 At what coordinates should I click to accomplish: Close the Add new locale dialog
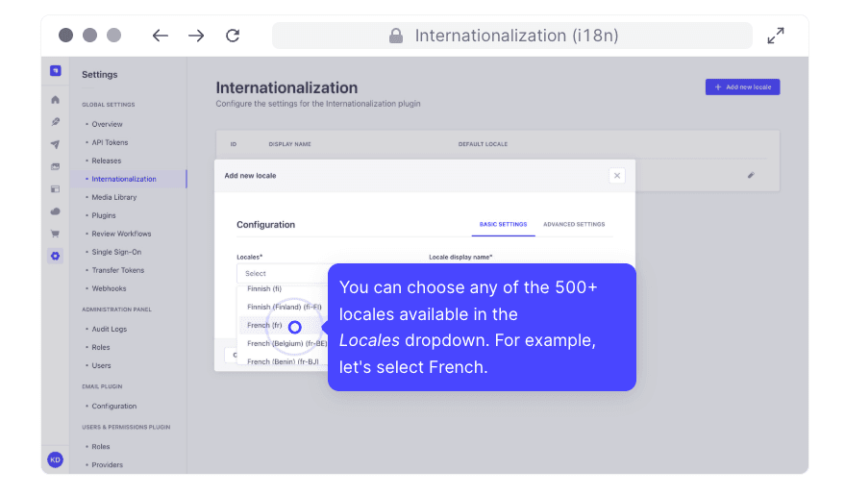(617, 176)
